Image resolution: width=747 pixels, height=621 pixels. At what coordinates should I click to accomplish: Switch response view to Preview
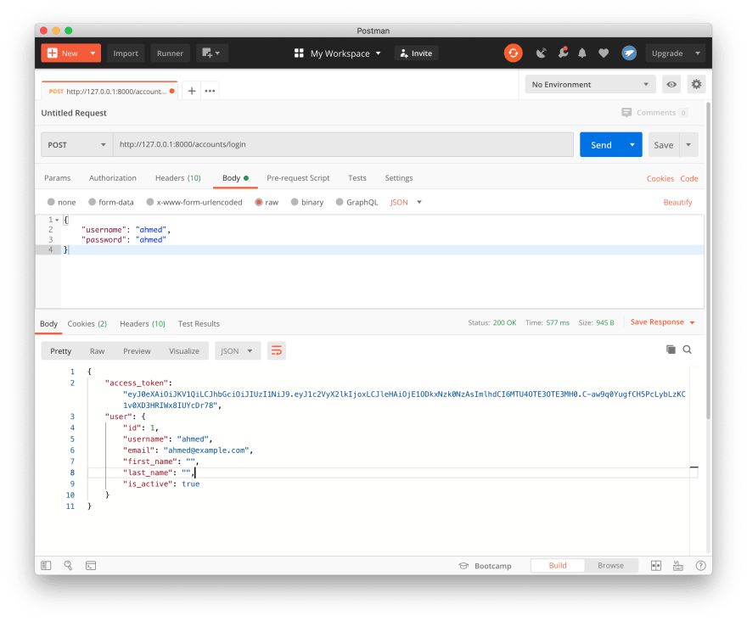pyautogui.click(x=137, y=351)
